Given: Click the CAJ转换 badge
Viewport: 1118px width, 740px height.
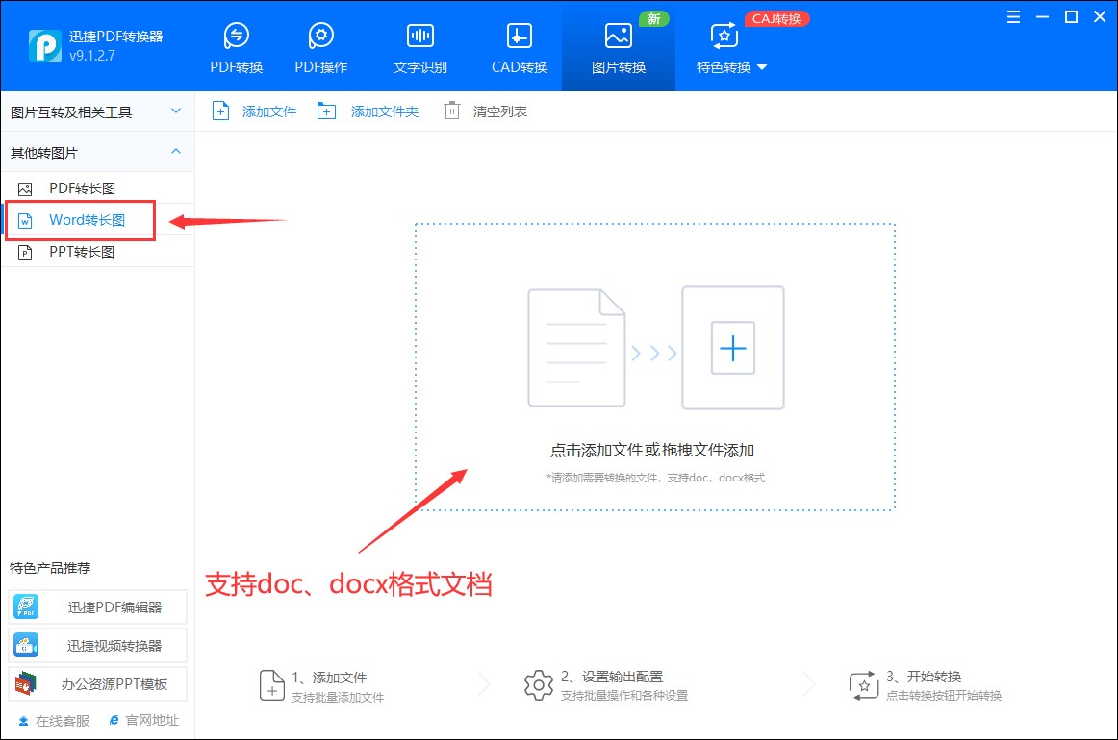Looking at the screenshot, I should [776, 18].
